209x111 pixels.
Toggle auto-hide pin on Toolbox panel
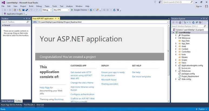pyautogui.click(x=27, y=19)
